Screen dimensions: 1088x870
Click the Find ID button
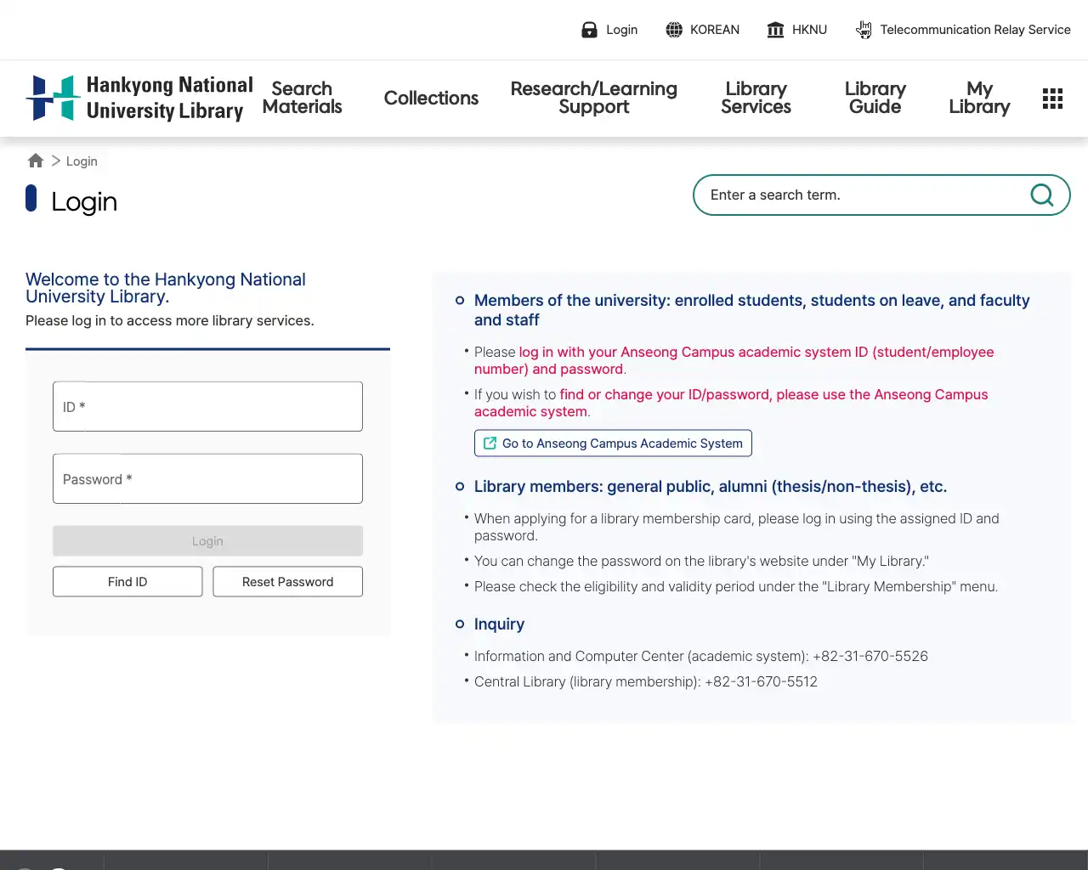[x=127, y=582]
